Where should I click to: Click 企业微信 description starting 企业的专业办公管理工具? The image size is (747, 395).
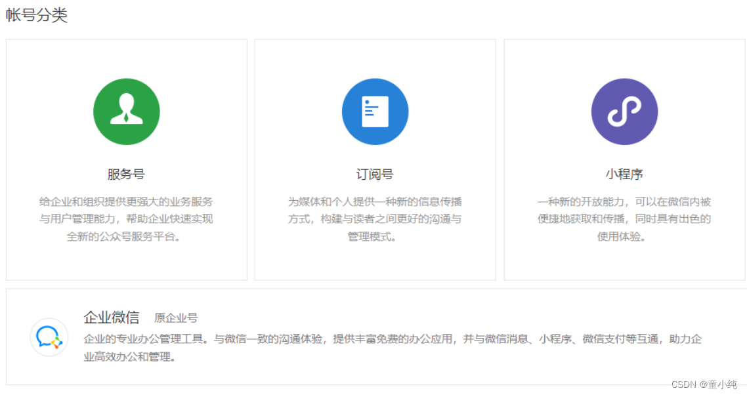tap(393, 347)
